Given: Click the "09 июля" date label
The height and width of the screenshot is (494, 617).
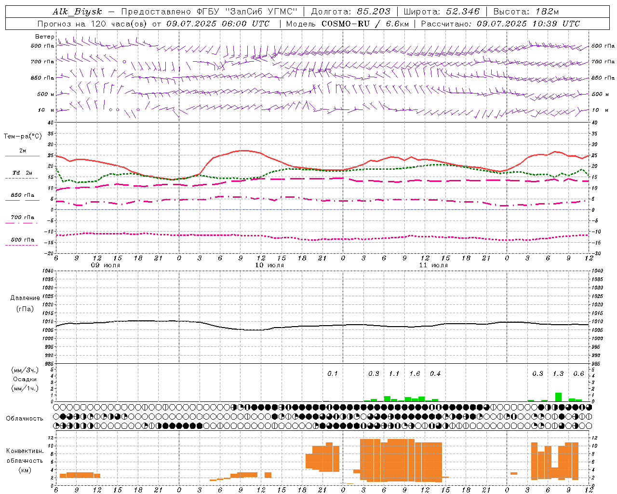Looking at the screenshot, I should coord(106,265).
